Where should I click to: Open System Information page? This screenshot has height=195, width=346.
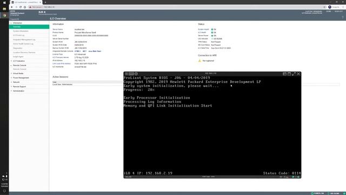[21, 31]
